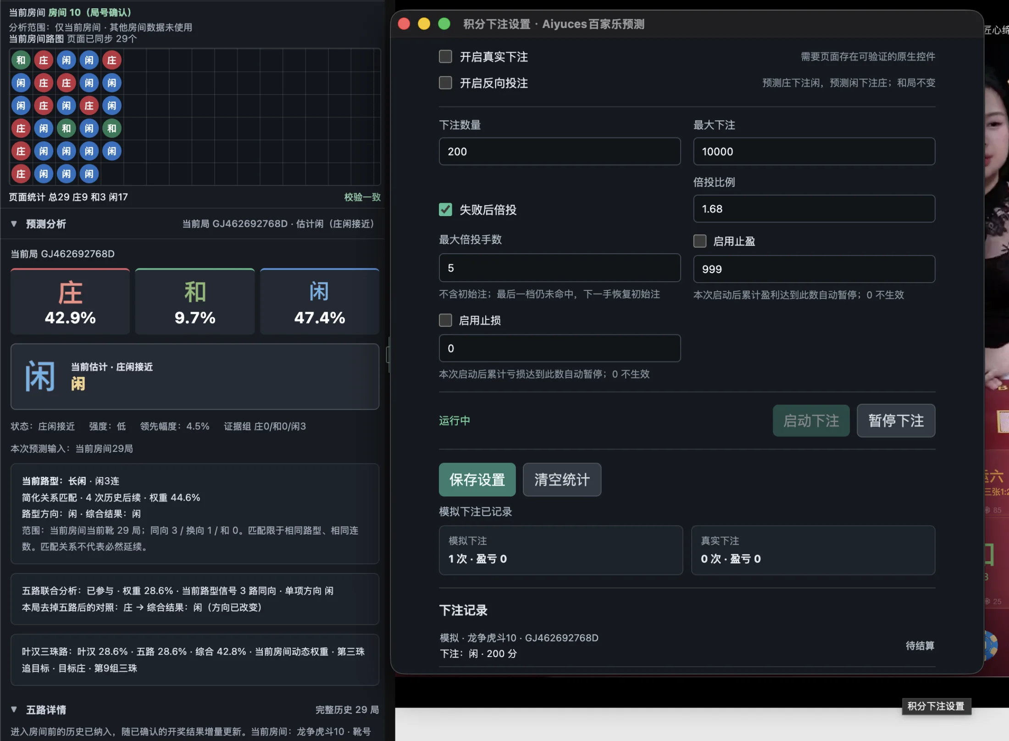Toggle the 开启反向投注 checkbox
Image resolution: width=1009 pixels, height=741 pixels.
click(445, 83)
